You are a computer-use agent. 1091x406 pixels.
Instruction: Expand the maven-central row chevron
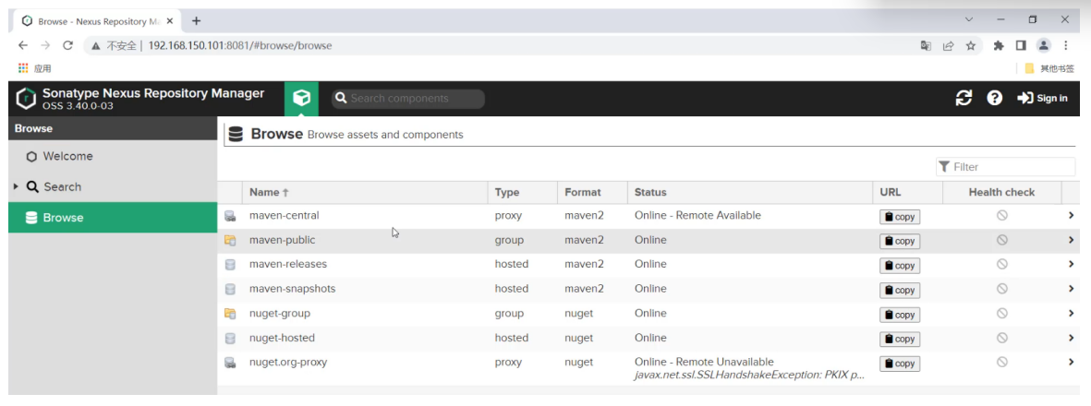tap(1072, 216)
